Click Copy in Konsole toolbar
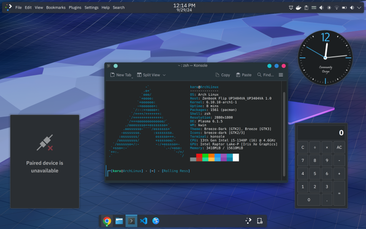This screenshot has width=366, height=229. click(x=223, y=75)
